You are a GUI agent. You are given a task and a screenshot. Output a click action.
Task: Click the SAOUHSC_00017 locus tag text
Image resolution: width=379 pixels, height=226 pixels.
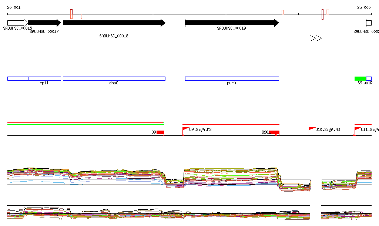click(x=44, y=31)
